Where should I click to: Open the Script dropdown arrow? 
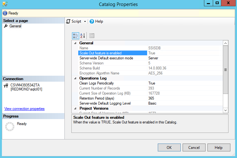85,21
